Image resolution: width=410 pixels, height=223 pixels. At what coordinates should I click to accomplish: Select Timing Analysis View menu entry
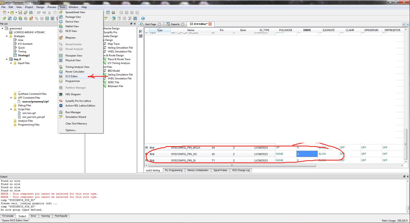tap(81, 67)
